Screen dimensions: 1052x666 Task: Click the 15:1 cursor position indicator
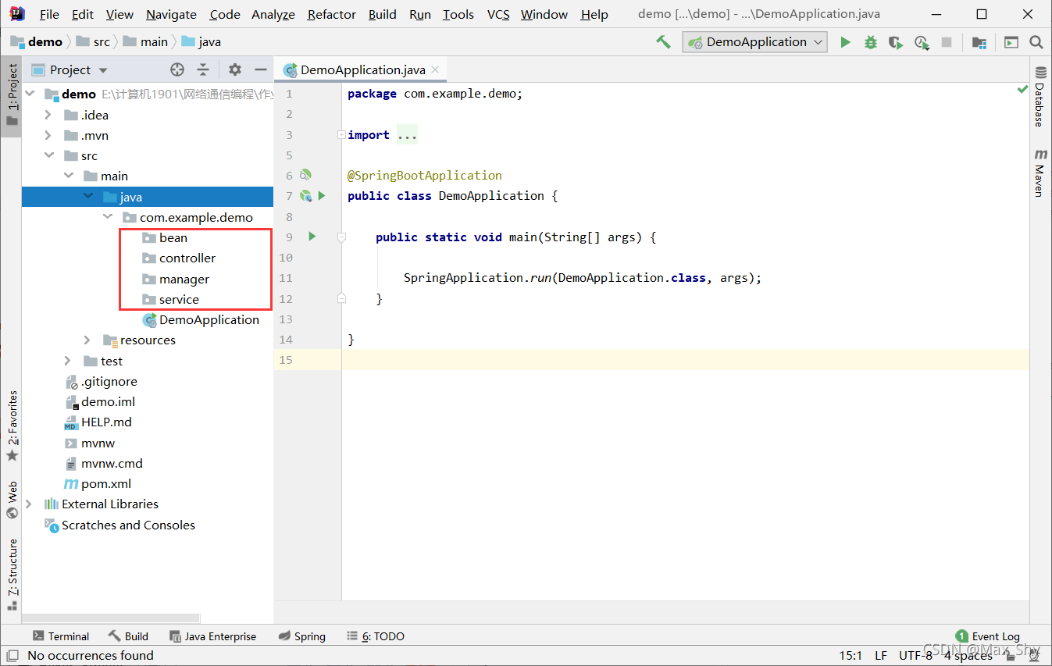(851, 655)
